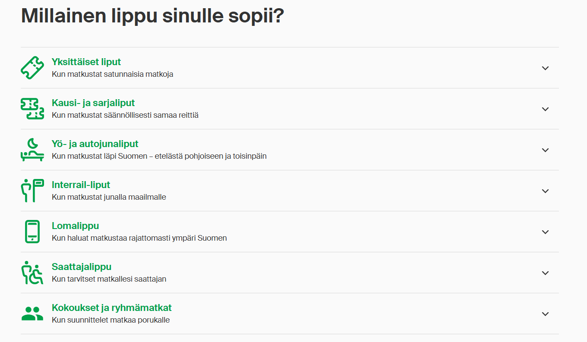Screen dimensions: 587x342
Task: Click the night train sleeper icon
Action: [32, 150]
